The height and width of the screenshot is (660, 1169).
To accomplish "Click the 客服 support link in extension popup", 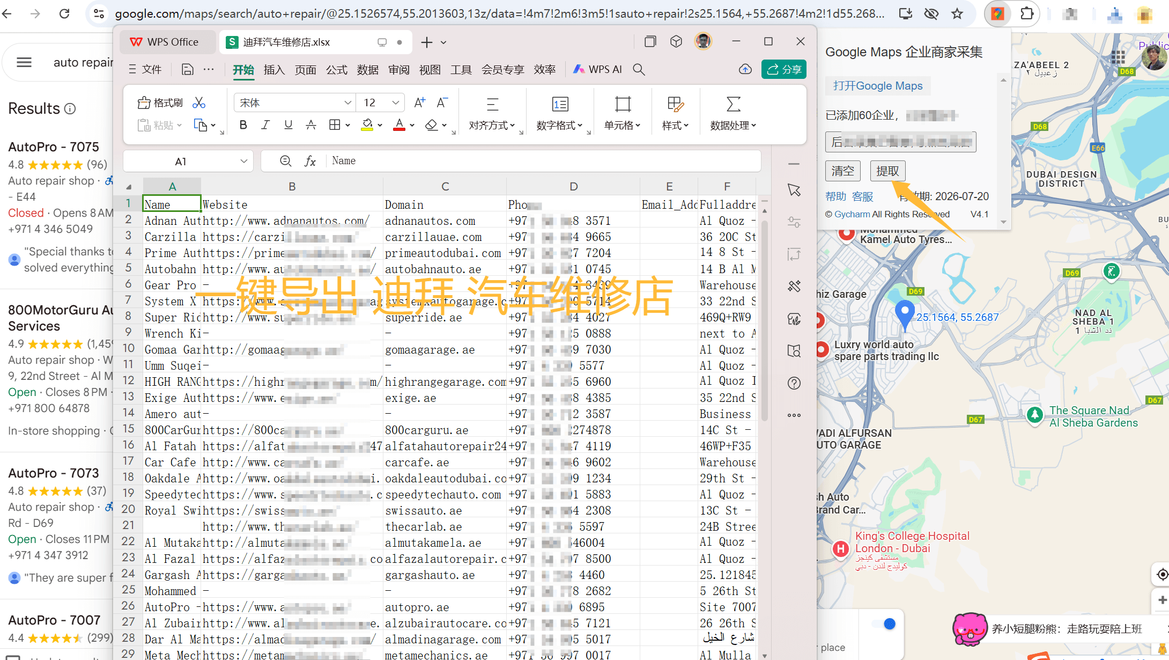I will 863,196.
